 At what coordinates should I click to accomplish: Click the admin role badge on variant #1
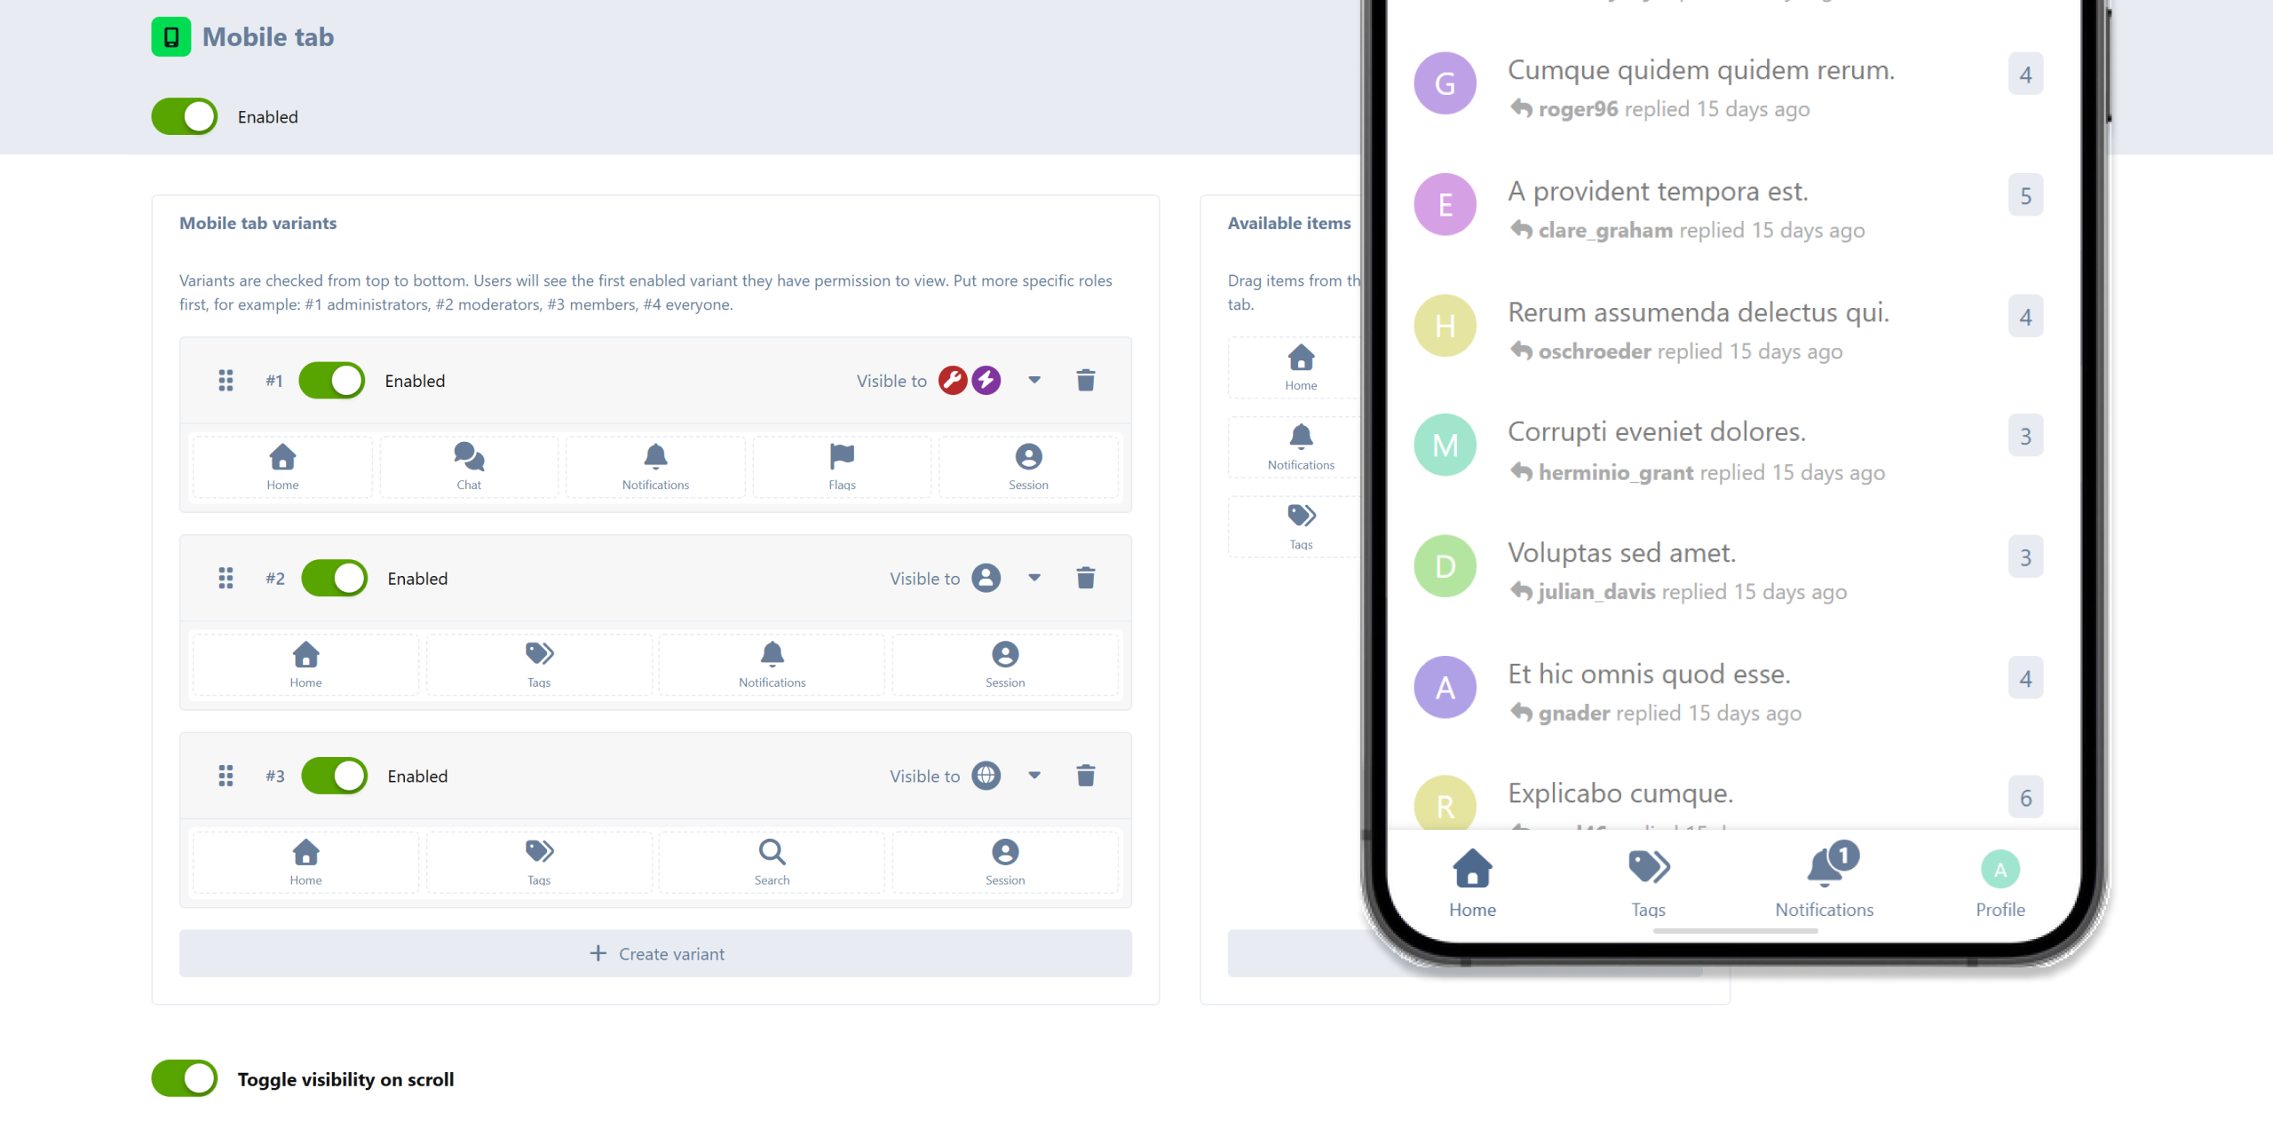(953, 381)
